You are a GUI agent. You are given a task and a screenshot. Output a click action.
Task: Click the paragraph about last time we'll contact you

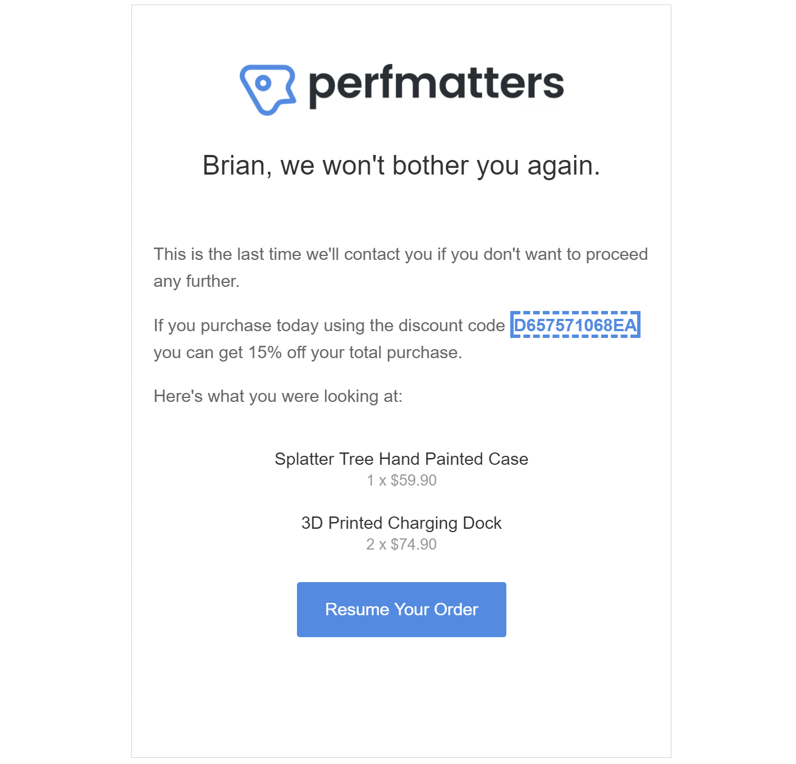click(401, 268)
